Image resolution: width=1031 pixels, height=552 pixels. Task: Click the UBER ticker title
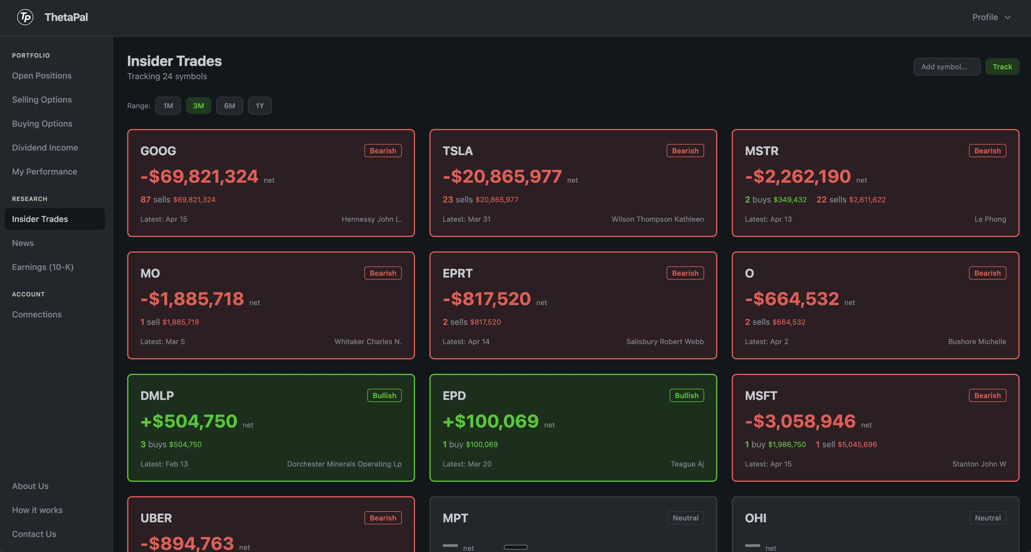pos(156,518)
